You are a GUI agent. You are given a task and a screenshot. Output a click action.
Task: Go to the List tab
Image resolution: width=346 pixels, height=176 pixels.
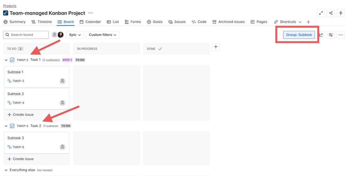113,22
